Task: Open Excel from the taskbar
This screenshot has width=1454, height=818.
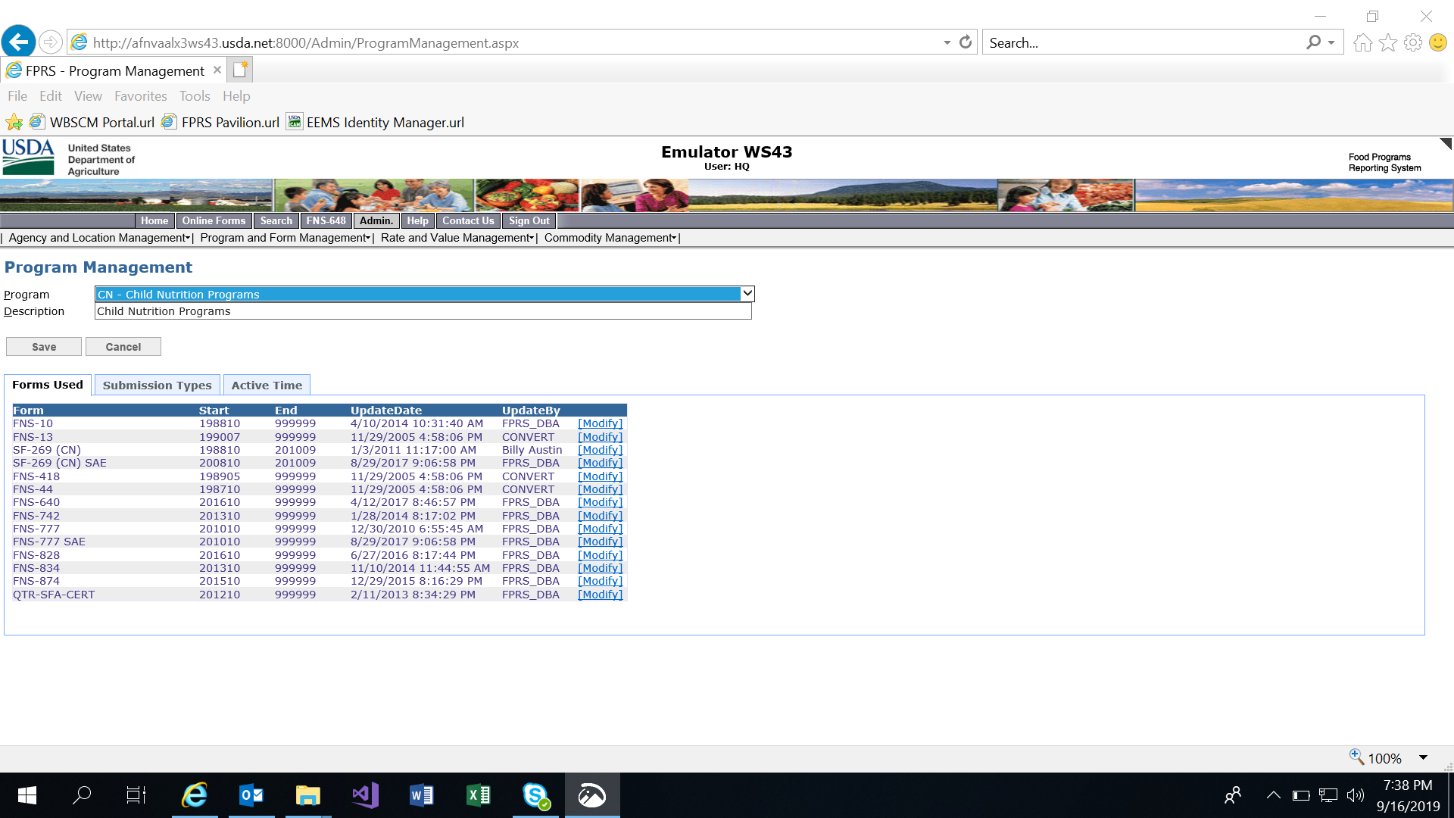Action: [x=479, y=795]
